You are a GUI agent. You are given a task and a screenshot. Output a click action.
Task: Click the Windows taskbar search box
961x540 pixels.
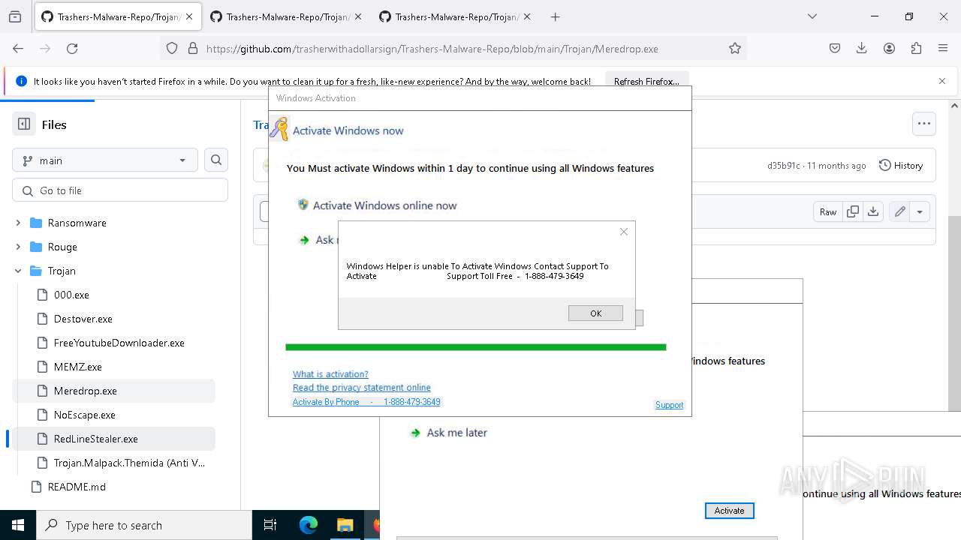pyautogui.click(x=144, y=525)
